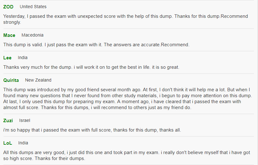
Task: Click India label next to Lee
Action: 23,57
